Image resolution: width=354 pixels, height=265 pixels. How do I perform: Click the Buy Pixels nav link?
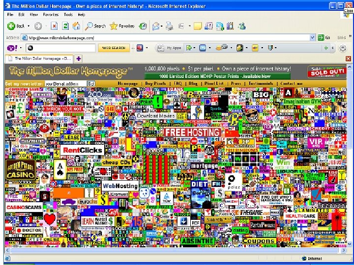point(155,83)
